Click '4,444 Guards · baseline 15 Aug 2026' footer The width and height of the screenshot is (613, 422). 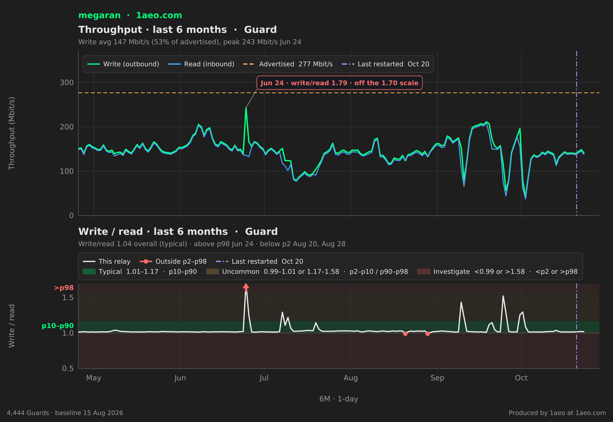65,413
